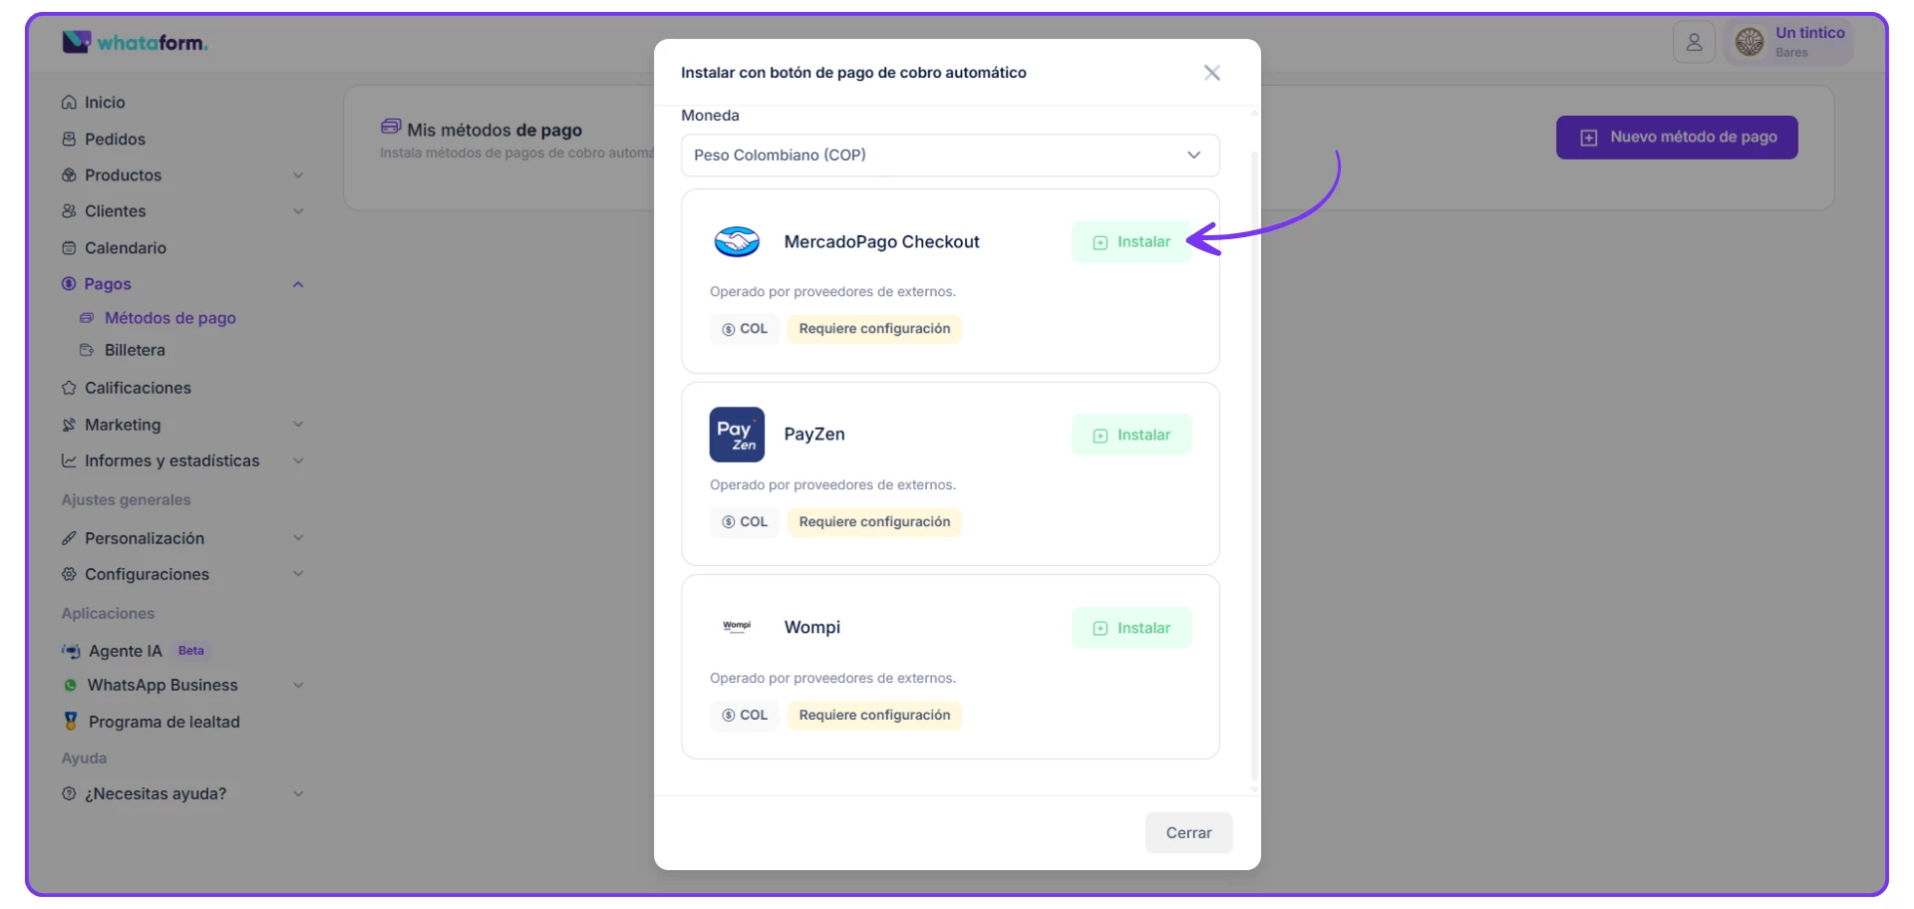Viewport: 1914px width, 909px height.
Task: Open the Pedidos sidebar item
Action: (x=115, y=140)
